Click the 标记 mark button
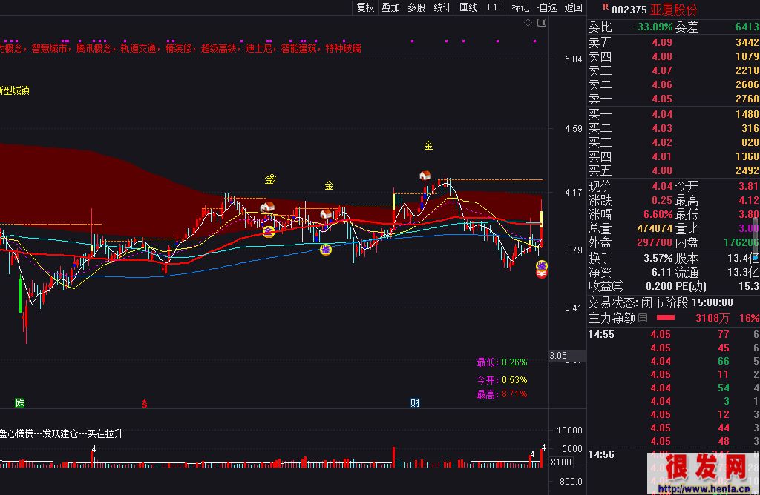Viewport: 760px width, 495px height. point(520,7)
